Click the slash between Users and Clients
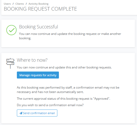 pyautogui.click(x=13, y=4)
